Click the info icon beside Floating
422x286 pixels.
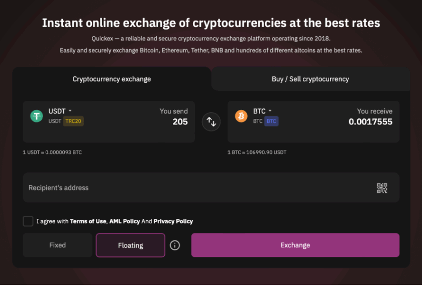pos(175,245)
